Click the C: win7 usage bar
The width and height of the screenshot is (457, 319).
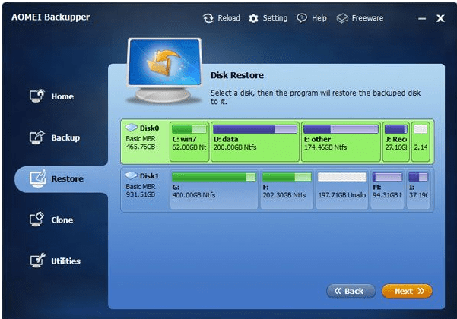[189, 129]
